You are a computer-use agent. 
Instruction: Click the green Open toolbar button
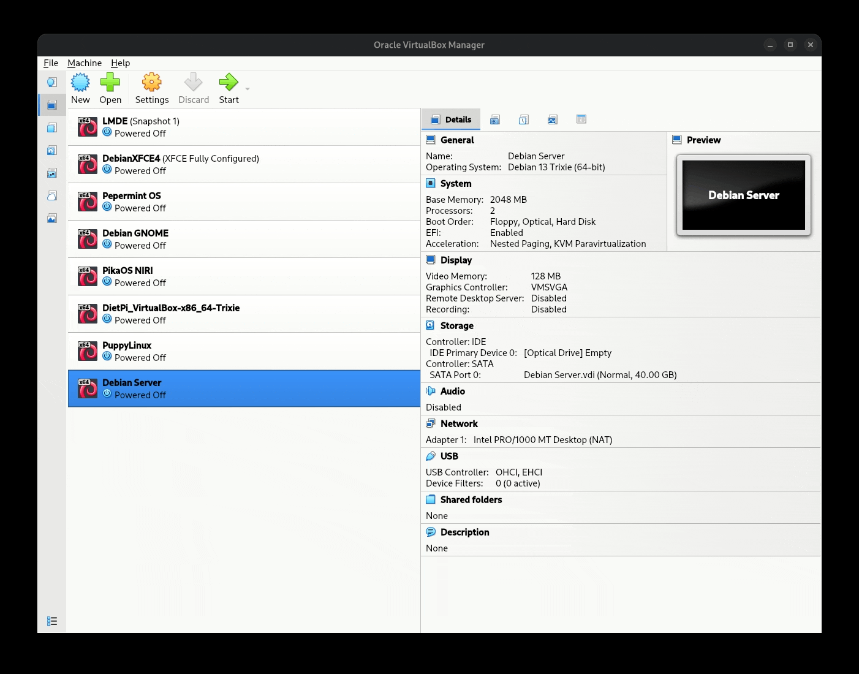[x=110, y=88]
